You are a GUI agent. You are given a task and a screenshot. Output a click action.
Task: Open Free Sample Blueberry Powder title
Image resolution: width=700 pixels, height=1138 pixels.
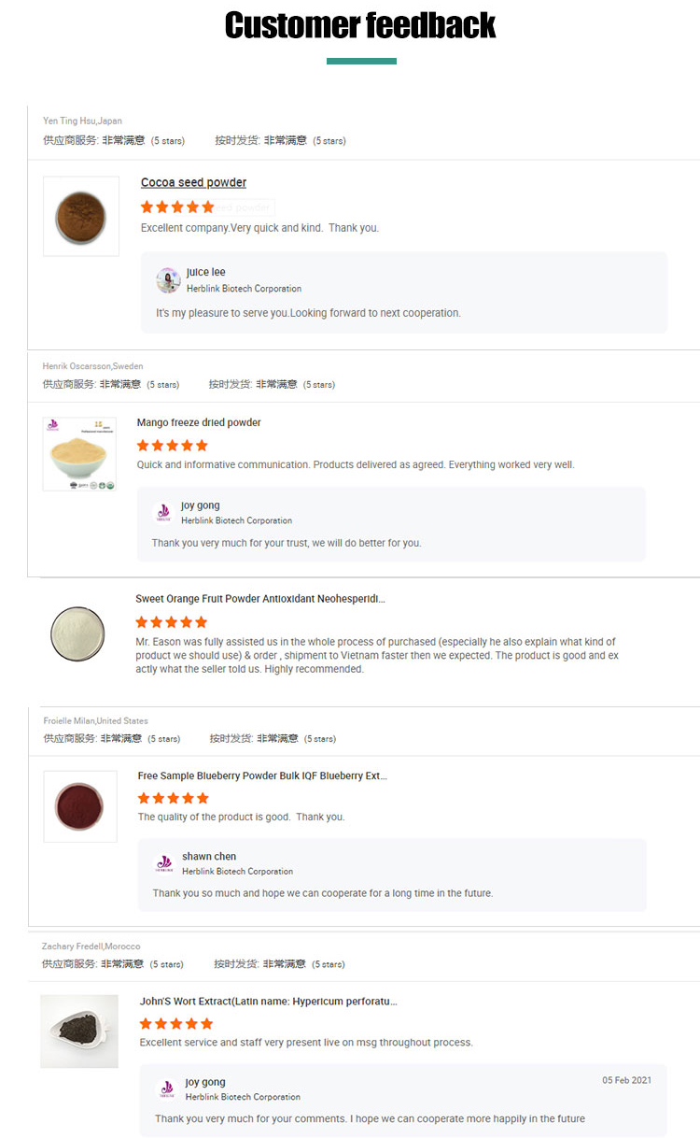coord(261,775)
